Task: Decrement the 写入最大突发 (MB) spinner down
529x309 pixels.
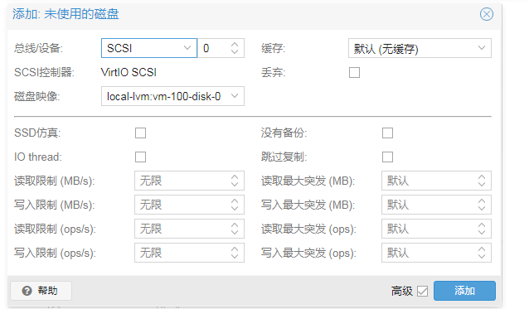Action: coord(482,209)
